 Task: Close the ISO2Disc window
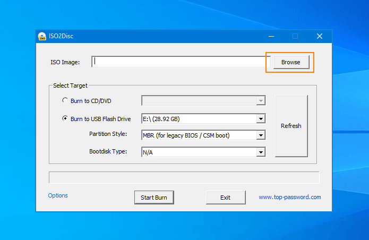[x=320, y=36]
